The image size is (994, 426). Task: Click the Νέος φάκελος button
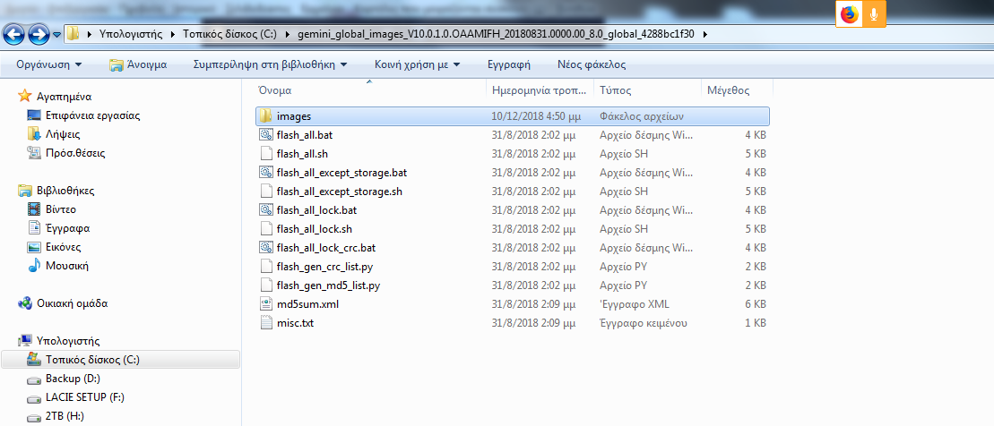click(x=591, y=64)
